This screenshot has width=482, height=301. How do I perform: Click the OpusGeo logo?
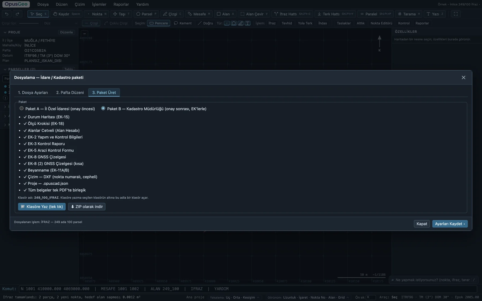16,4
